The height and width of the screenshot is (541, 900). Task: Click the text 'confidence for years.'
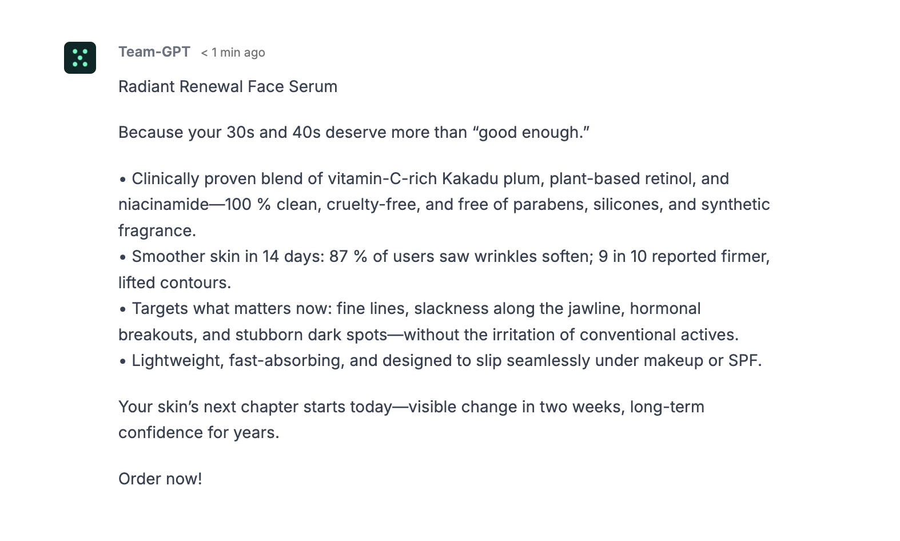pyautogui.click(x=199, y=433)
